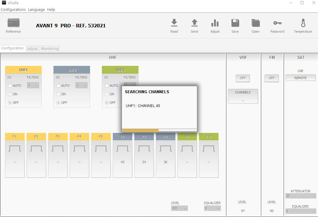Minimize the ASuite window
The height and width of the screenshot is (217, 318).
pyautogui.click(x=291, y=3)
